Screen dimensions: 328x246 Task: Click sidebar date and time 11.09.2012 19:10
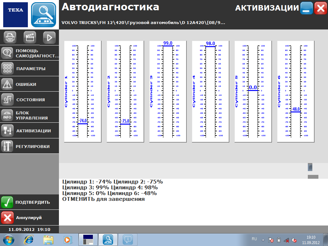29,229
